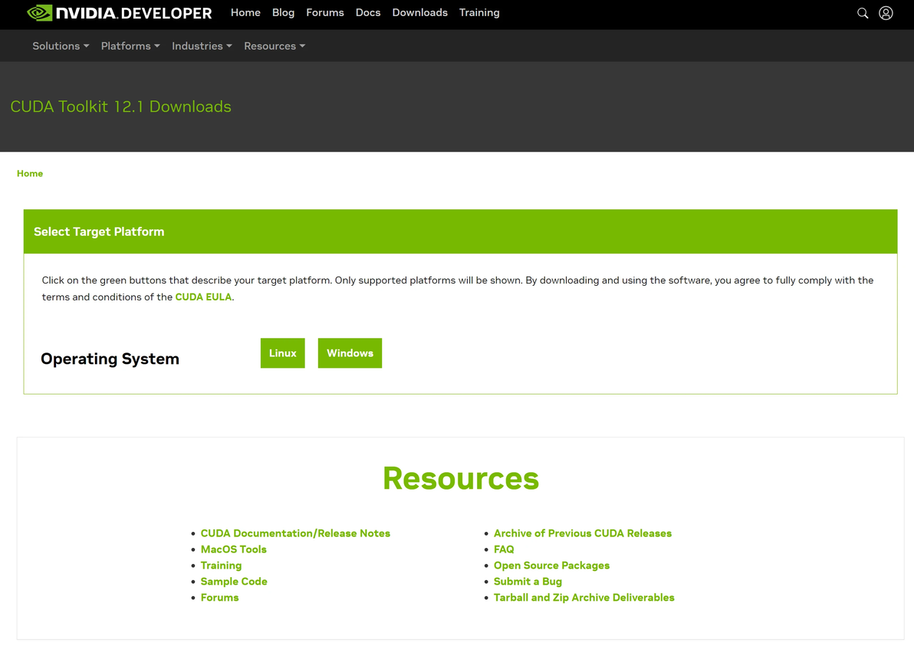Expand the Resources dropdown menu
Screen dimensions: 914x646
tap(275, 46)
